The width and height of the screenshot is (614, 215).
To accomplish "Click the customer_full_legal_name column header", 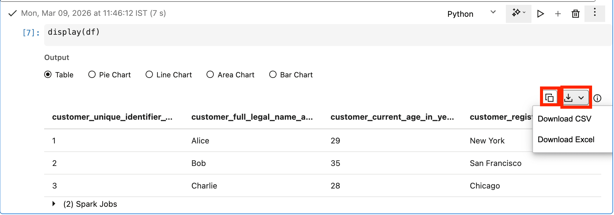I will [252, 117].
